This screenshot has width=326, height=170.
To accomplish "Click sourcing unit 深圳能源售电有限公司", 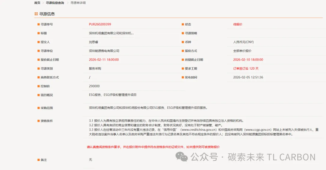I will [x=104, y=51].
